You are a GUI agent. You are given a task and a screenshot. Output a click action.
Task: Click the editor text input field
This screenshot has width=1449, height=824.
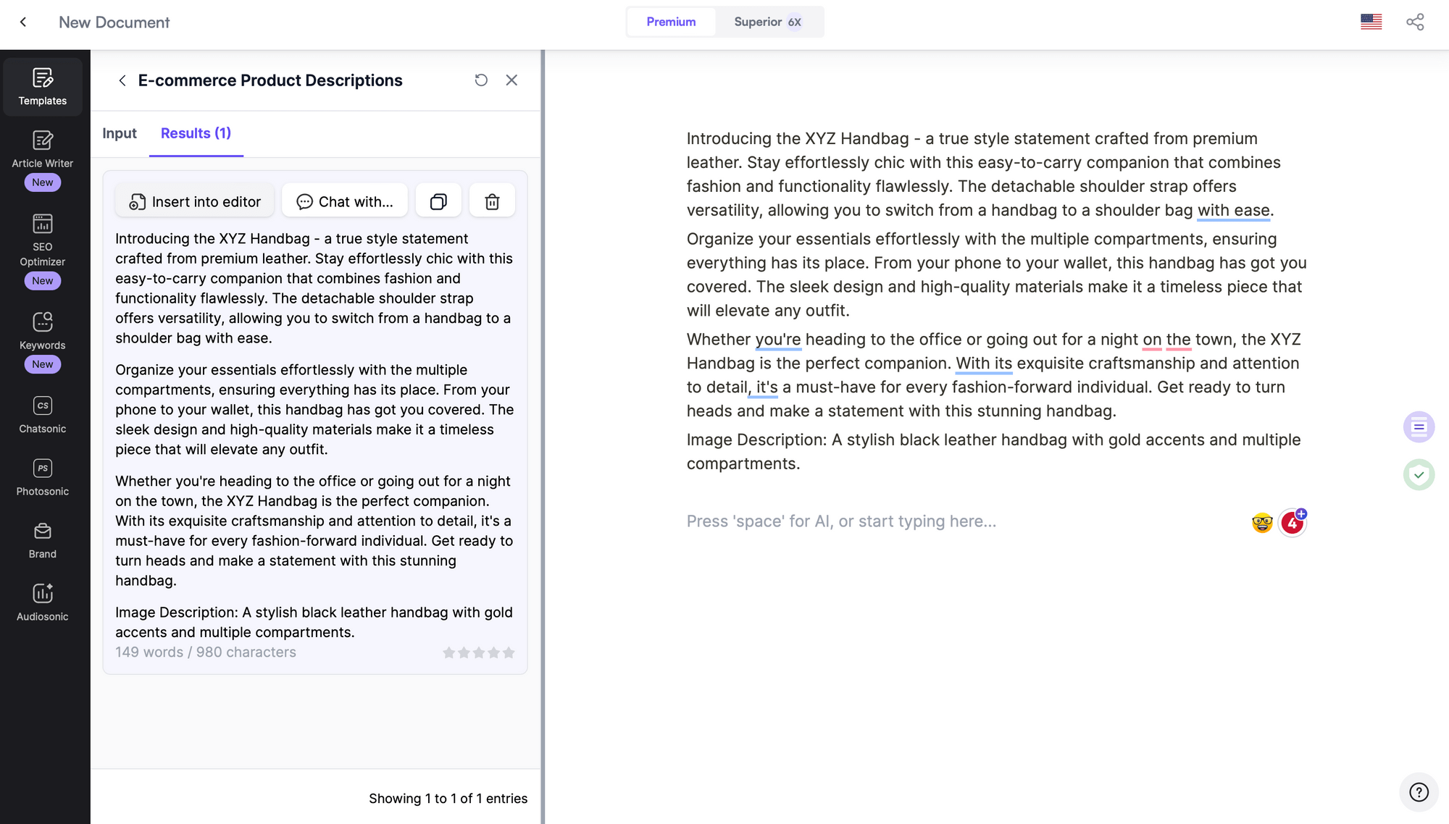point(841,521)
